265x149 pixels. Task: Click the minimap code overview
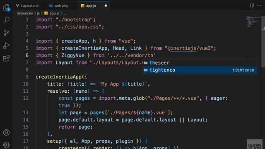[x=253, y=22]
